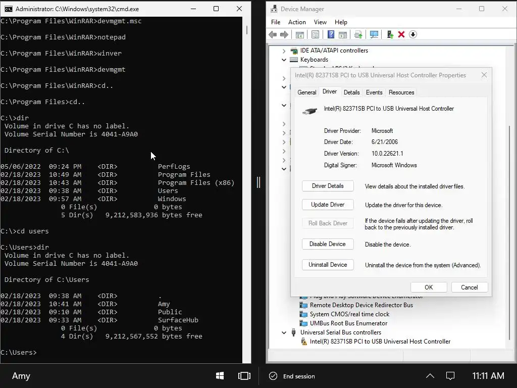The width and height of the screenshot is (517, 388).
Task: Switch to the General tab
Action: coord(307,92)
